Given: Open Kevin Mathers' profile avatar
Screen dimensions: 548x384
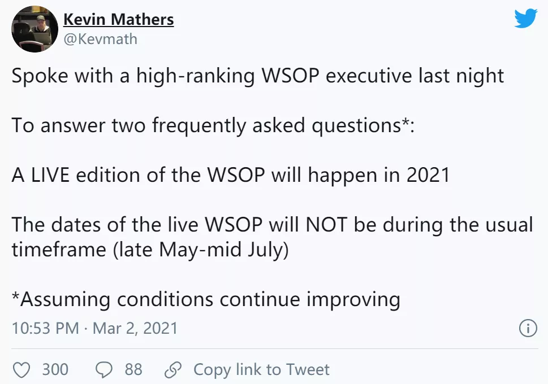Looking at the screenshot, I should 34,29.
